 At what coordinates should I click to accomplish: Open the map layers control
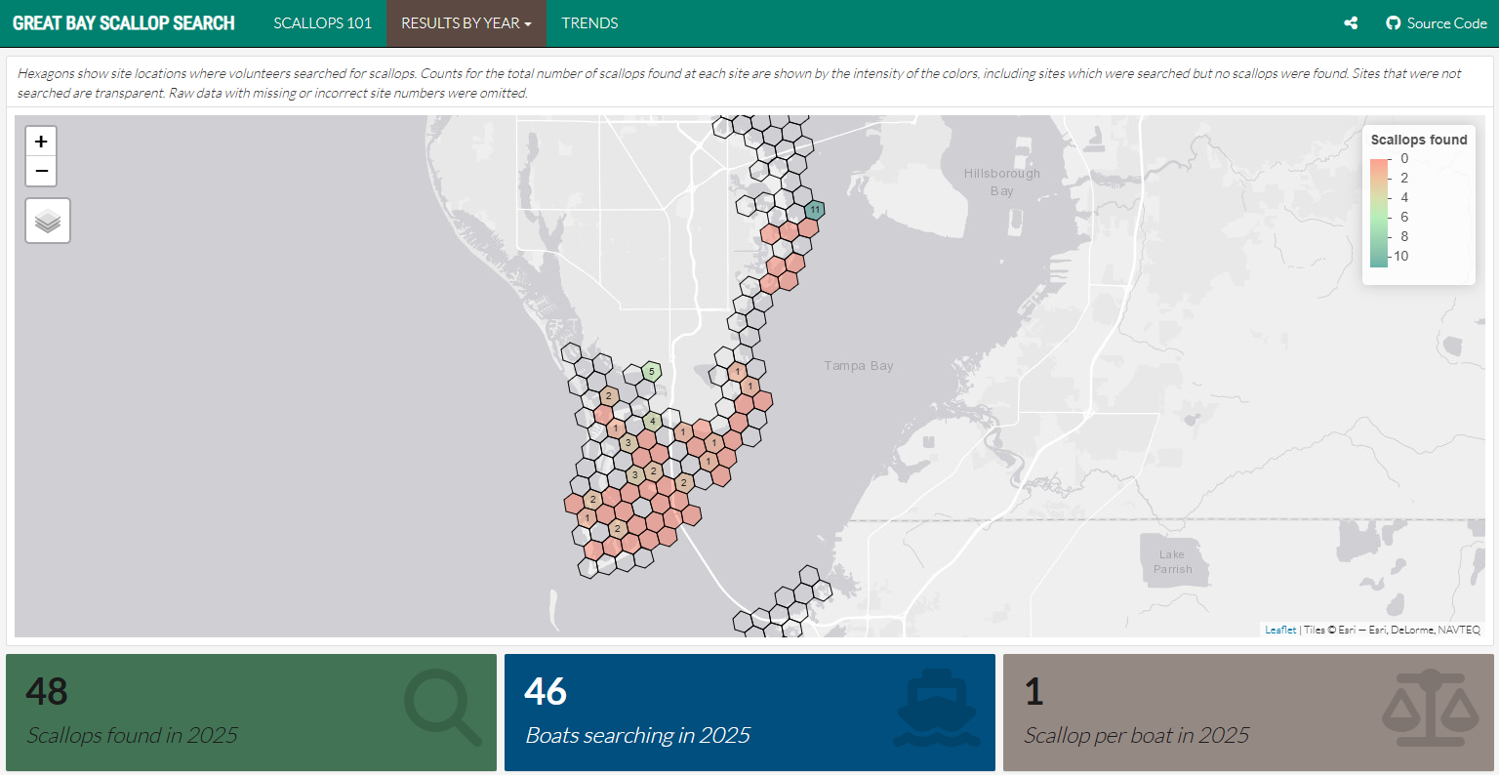click(x=48, y=221)
